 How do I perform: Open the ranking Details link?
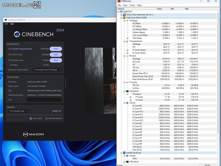(55, 111)
